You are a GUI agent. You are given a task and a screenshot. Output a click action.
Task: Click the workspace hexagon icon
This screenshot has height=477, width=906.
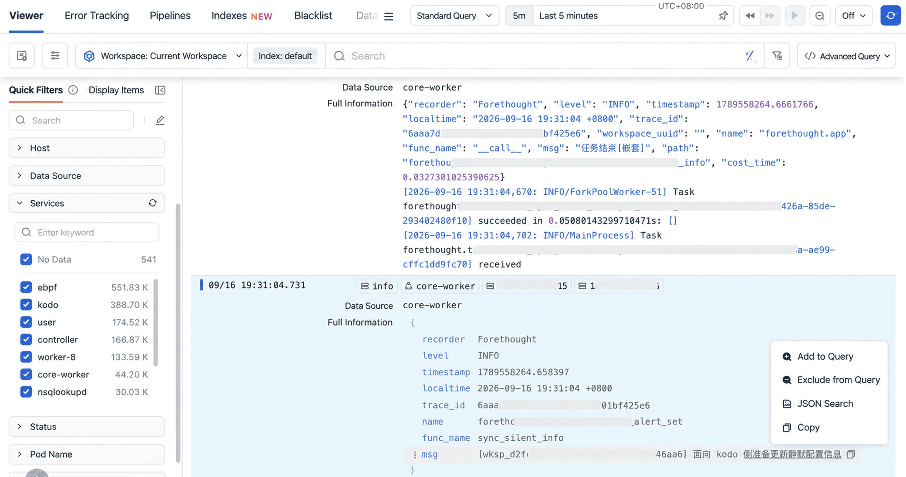click(89, 56)
